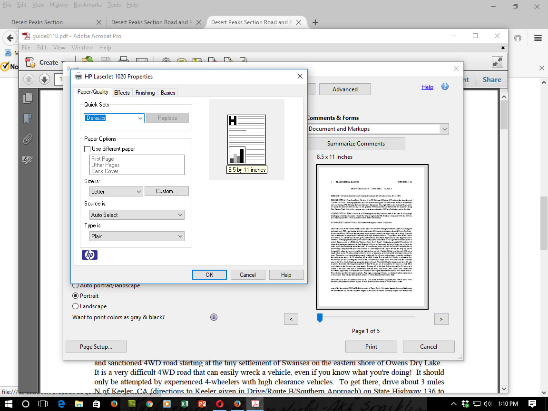The width and height of the screenshot is (548, 411).
Task: Switch to the Basics tab
Action: [x=168, y=93]
